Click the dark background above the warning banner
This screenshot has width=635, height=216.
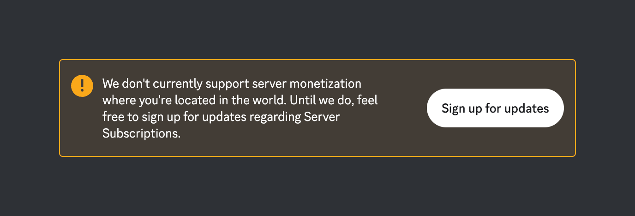[317, 29]
